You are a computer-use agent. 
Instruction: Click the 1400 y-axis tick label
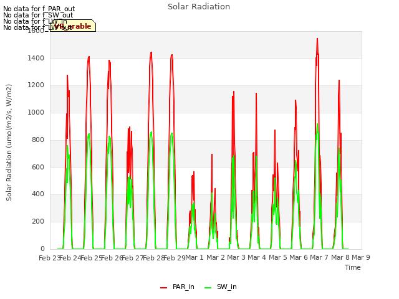click(36, 58)
